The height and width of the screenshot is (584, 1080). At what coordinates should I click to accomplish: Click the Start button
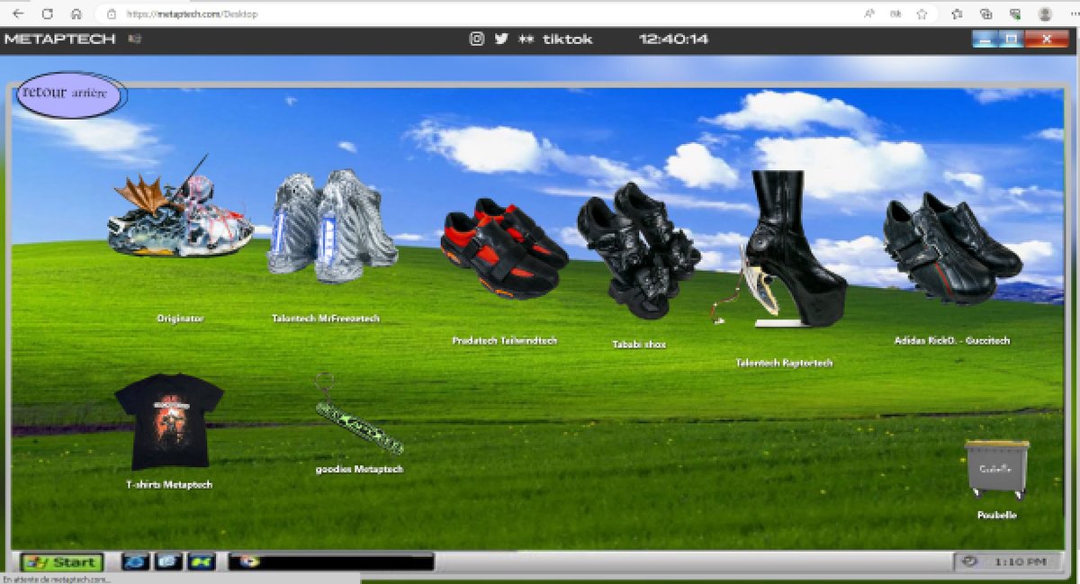click(62, 562)
